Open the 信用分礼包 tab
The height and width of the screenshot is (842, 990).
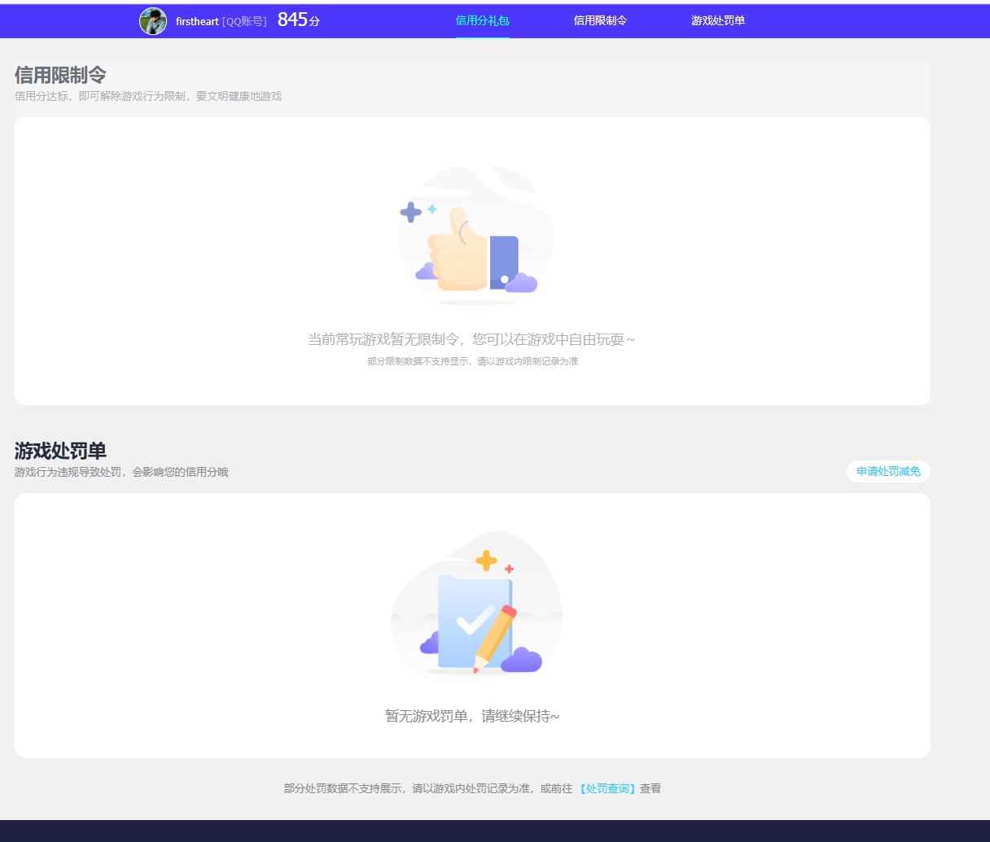coord(483,20)
